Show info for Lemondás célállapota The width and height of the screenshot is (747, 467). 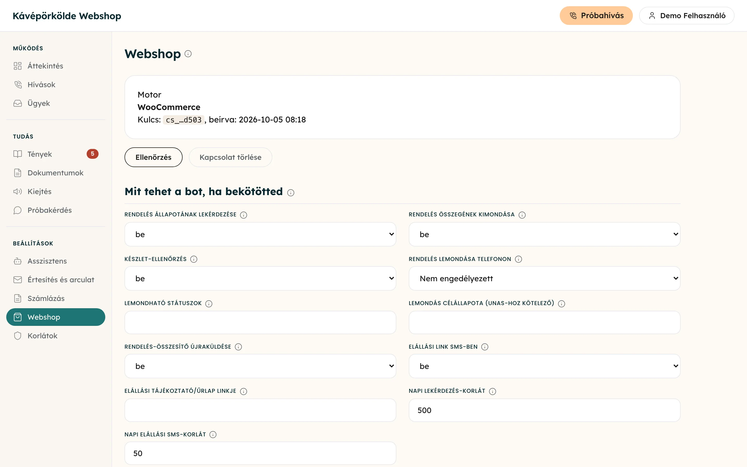[x=562, y=304]
